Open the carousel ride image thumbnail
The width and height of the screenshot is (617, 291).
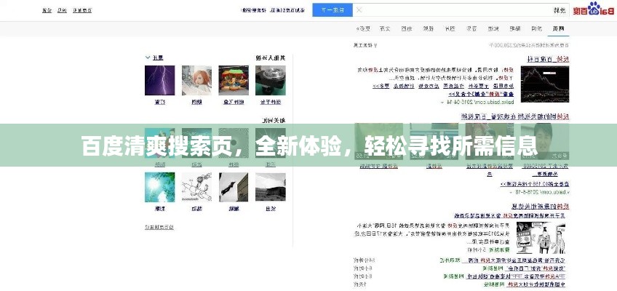click(x=234, y=80)
